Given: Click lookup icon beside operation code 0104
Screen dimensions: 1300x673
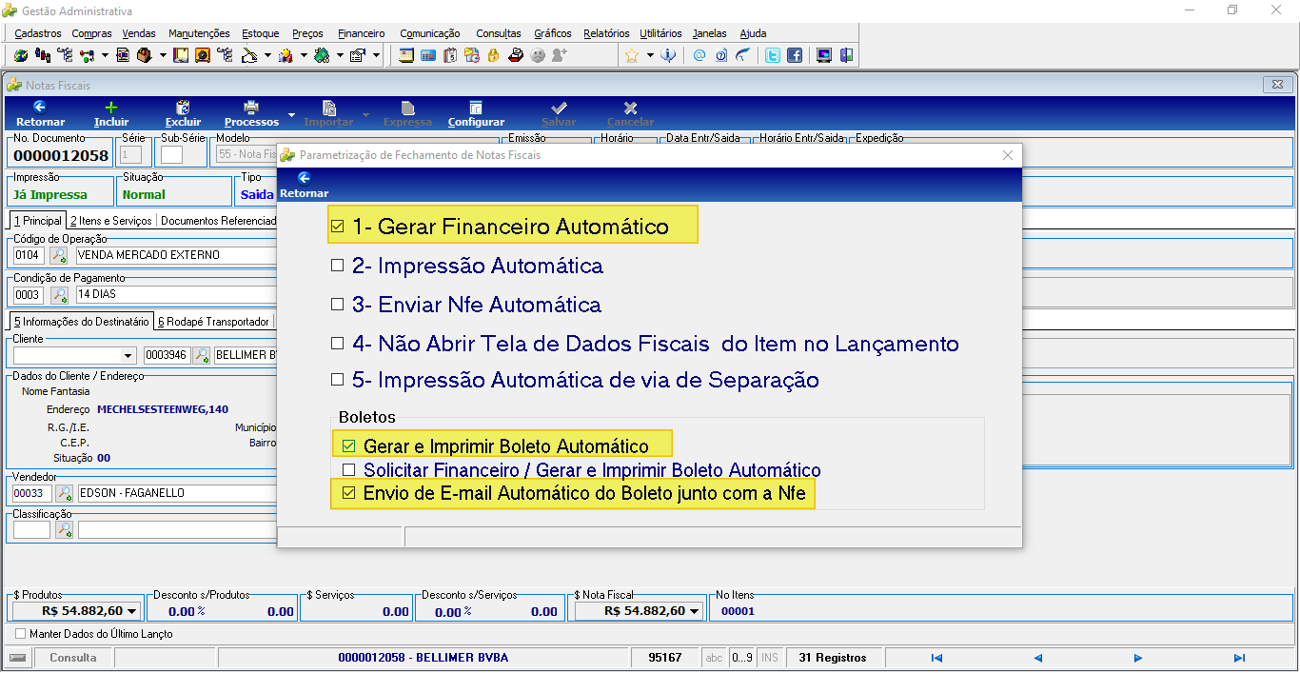Looking at the screenshot, I should 59,255.
